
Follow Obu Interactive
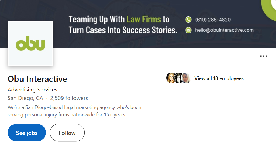click(67, 133)
